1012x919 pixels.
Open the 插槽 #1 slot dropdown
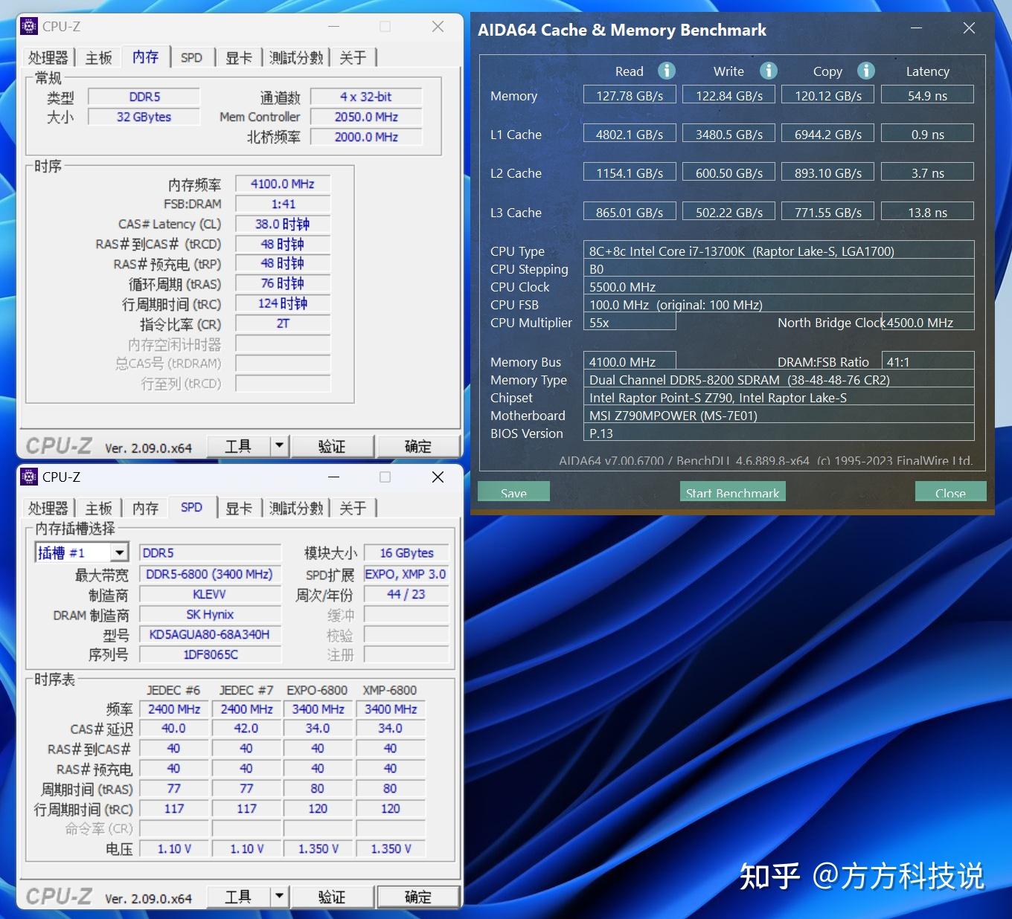click(x=119, y=552)
